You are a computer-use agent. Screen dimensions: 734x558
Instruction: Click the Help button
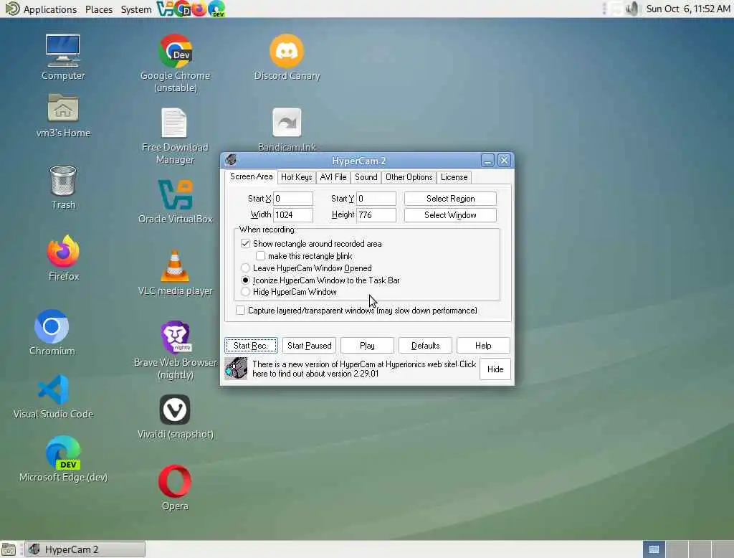pyautogui.click(x=483, y=345)
